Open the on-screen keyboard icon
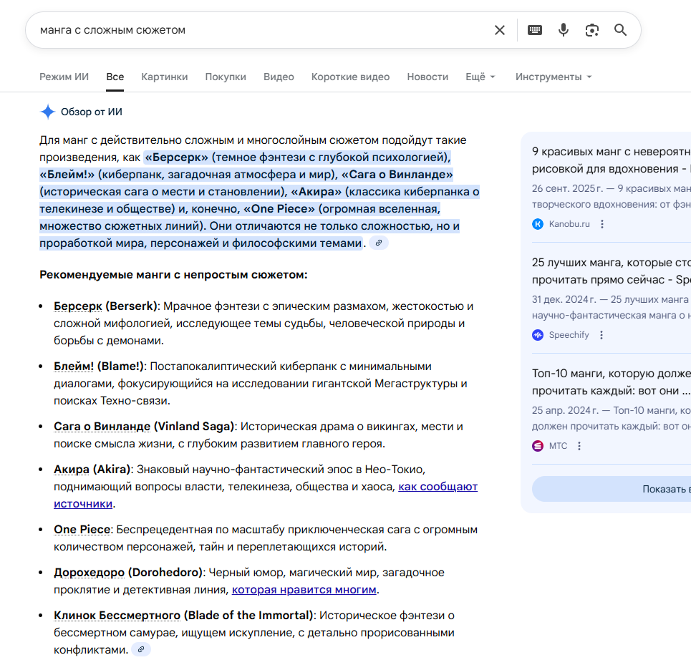Image resolution: width=691 pixels, height=660 pixels. coord(535,30)
